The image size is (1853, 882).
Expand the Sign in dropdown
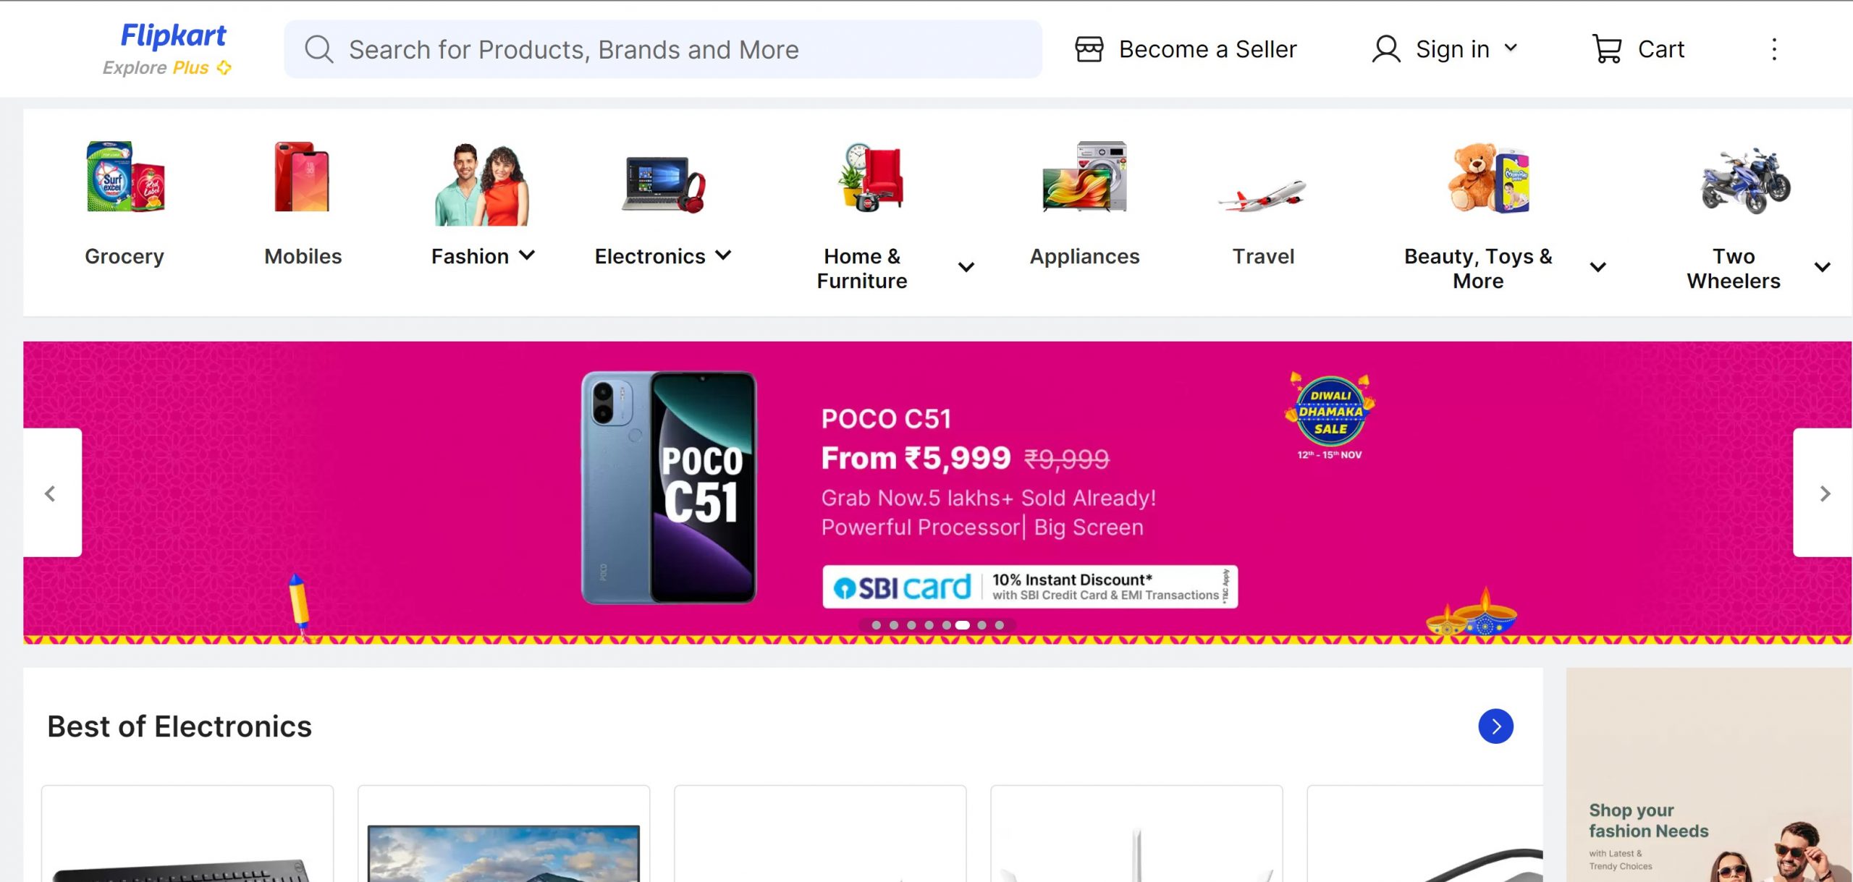click(1511, 48)
